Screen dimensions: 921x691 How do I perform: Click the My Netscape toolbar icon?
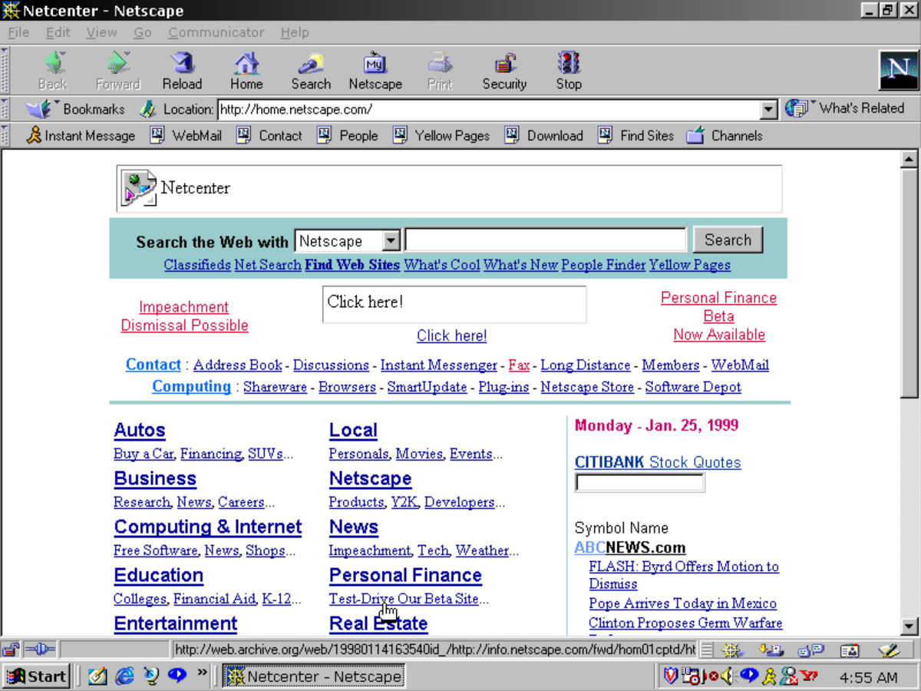pos(375,69)
